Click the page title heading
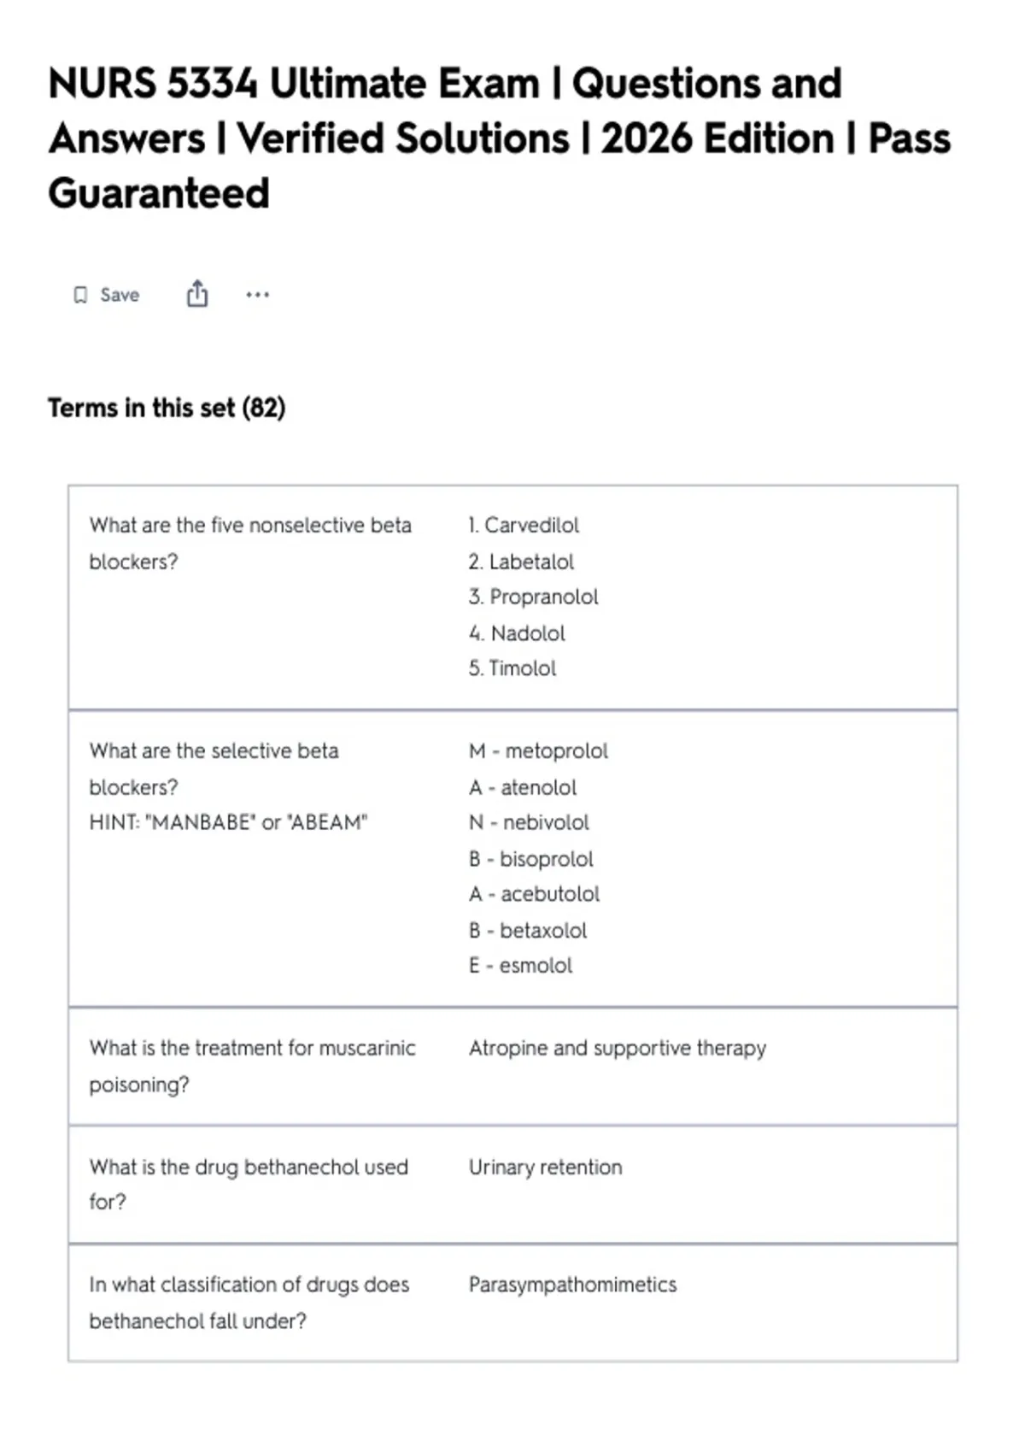This screenshot has width=1025, height=1453. [x=499, y=138]
